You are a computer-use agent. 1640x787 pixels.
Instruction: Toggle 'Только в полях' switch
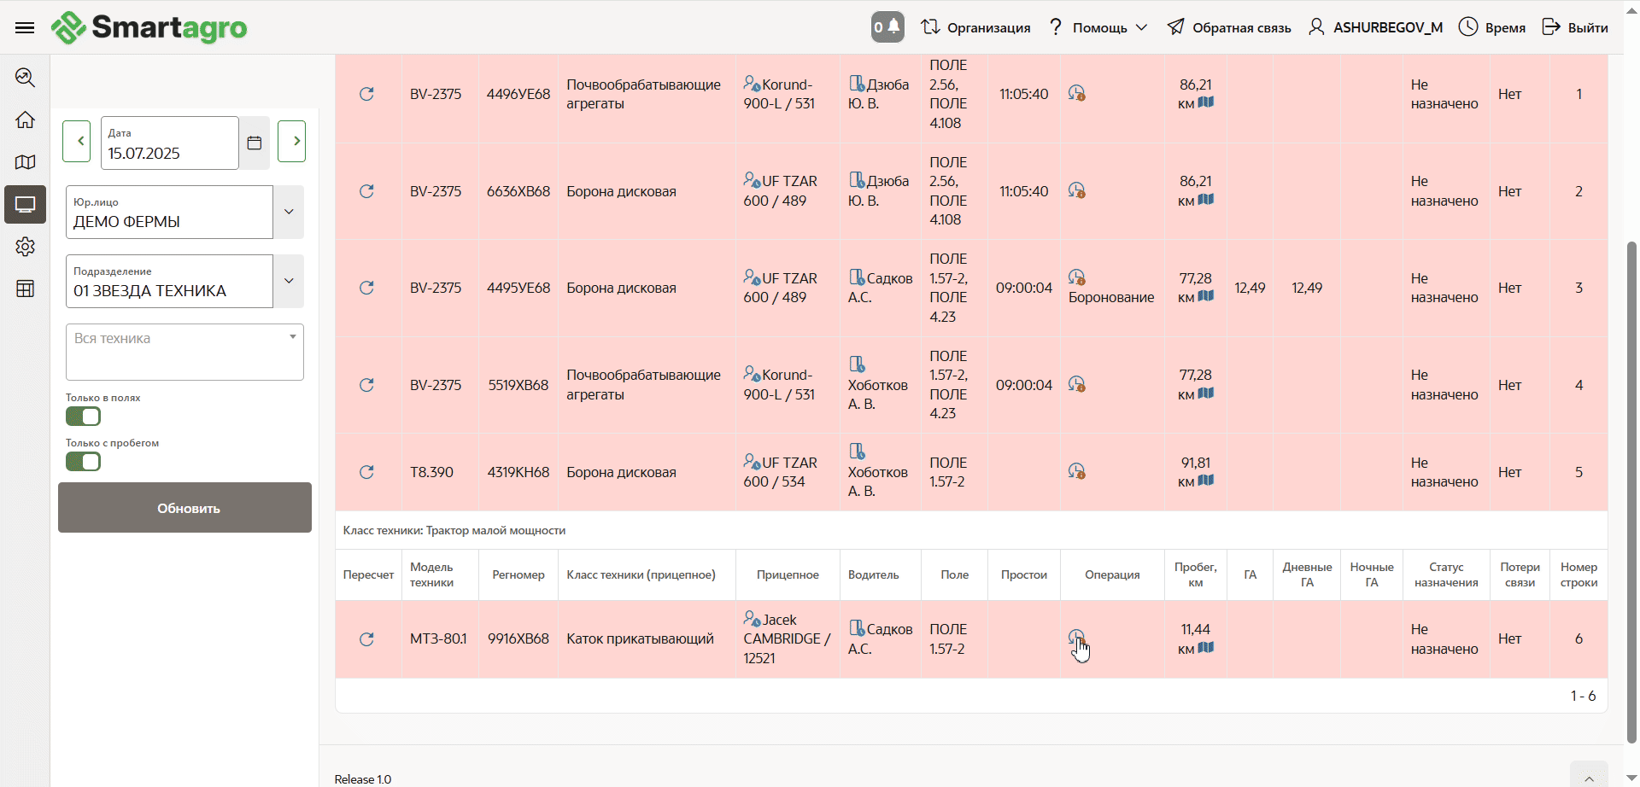coord(84,417)
